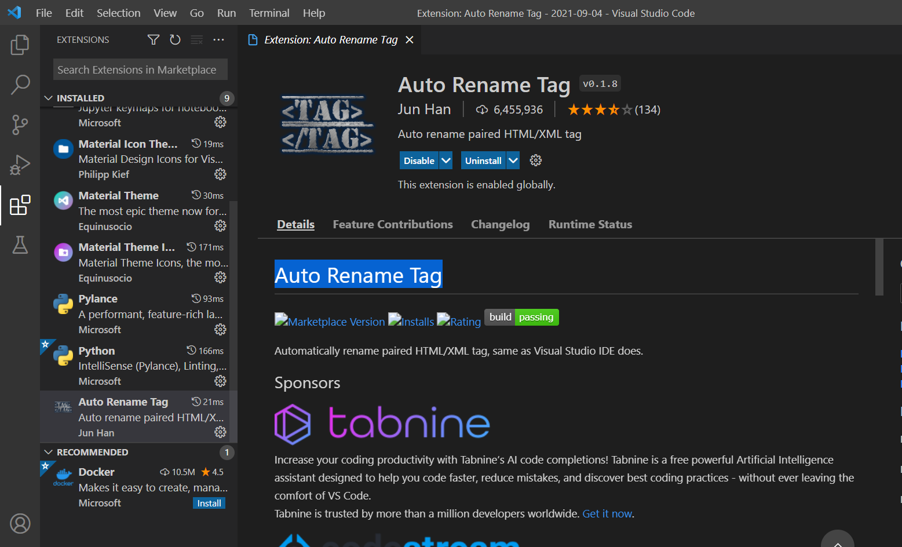The height and width of the screenshot is (547, 902).
Task: Select the Extensions view icon
Action: coord(20,205)
